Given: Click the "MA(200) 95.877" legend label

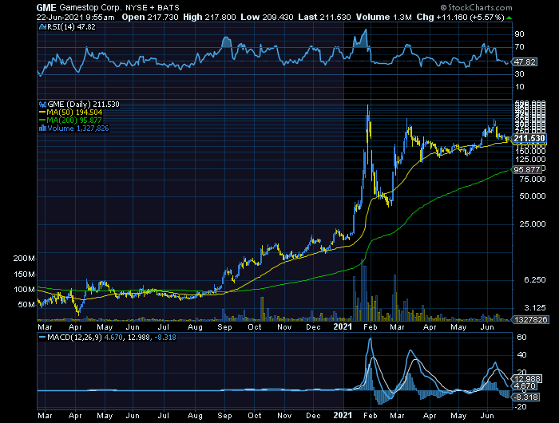Looking at the screenshot, I should (x=74, y=121).
